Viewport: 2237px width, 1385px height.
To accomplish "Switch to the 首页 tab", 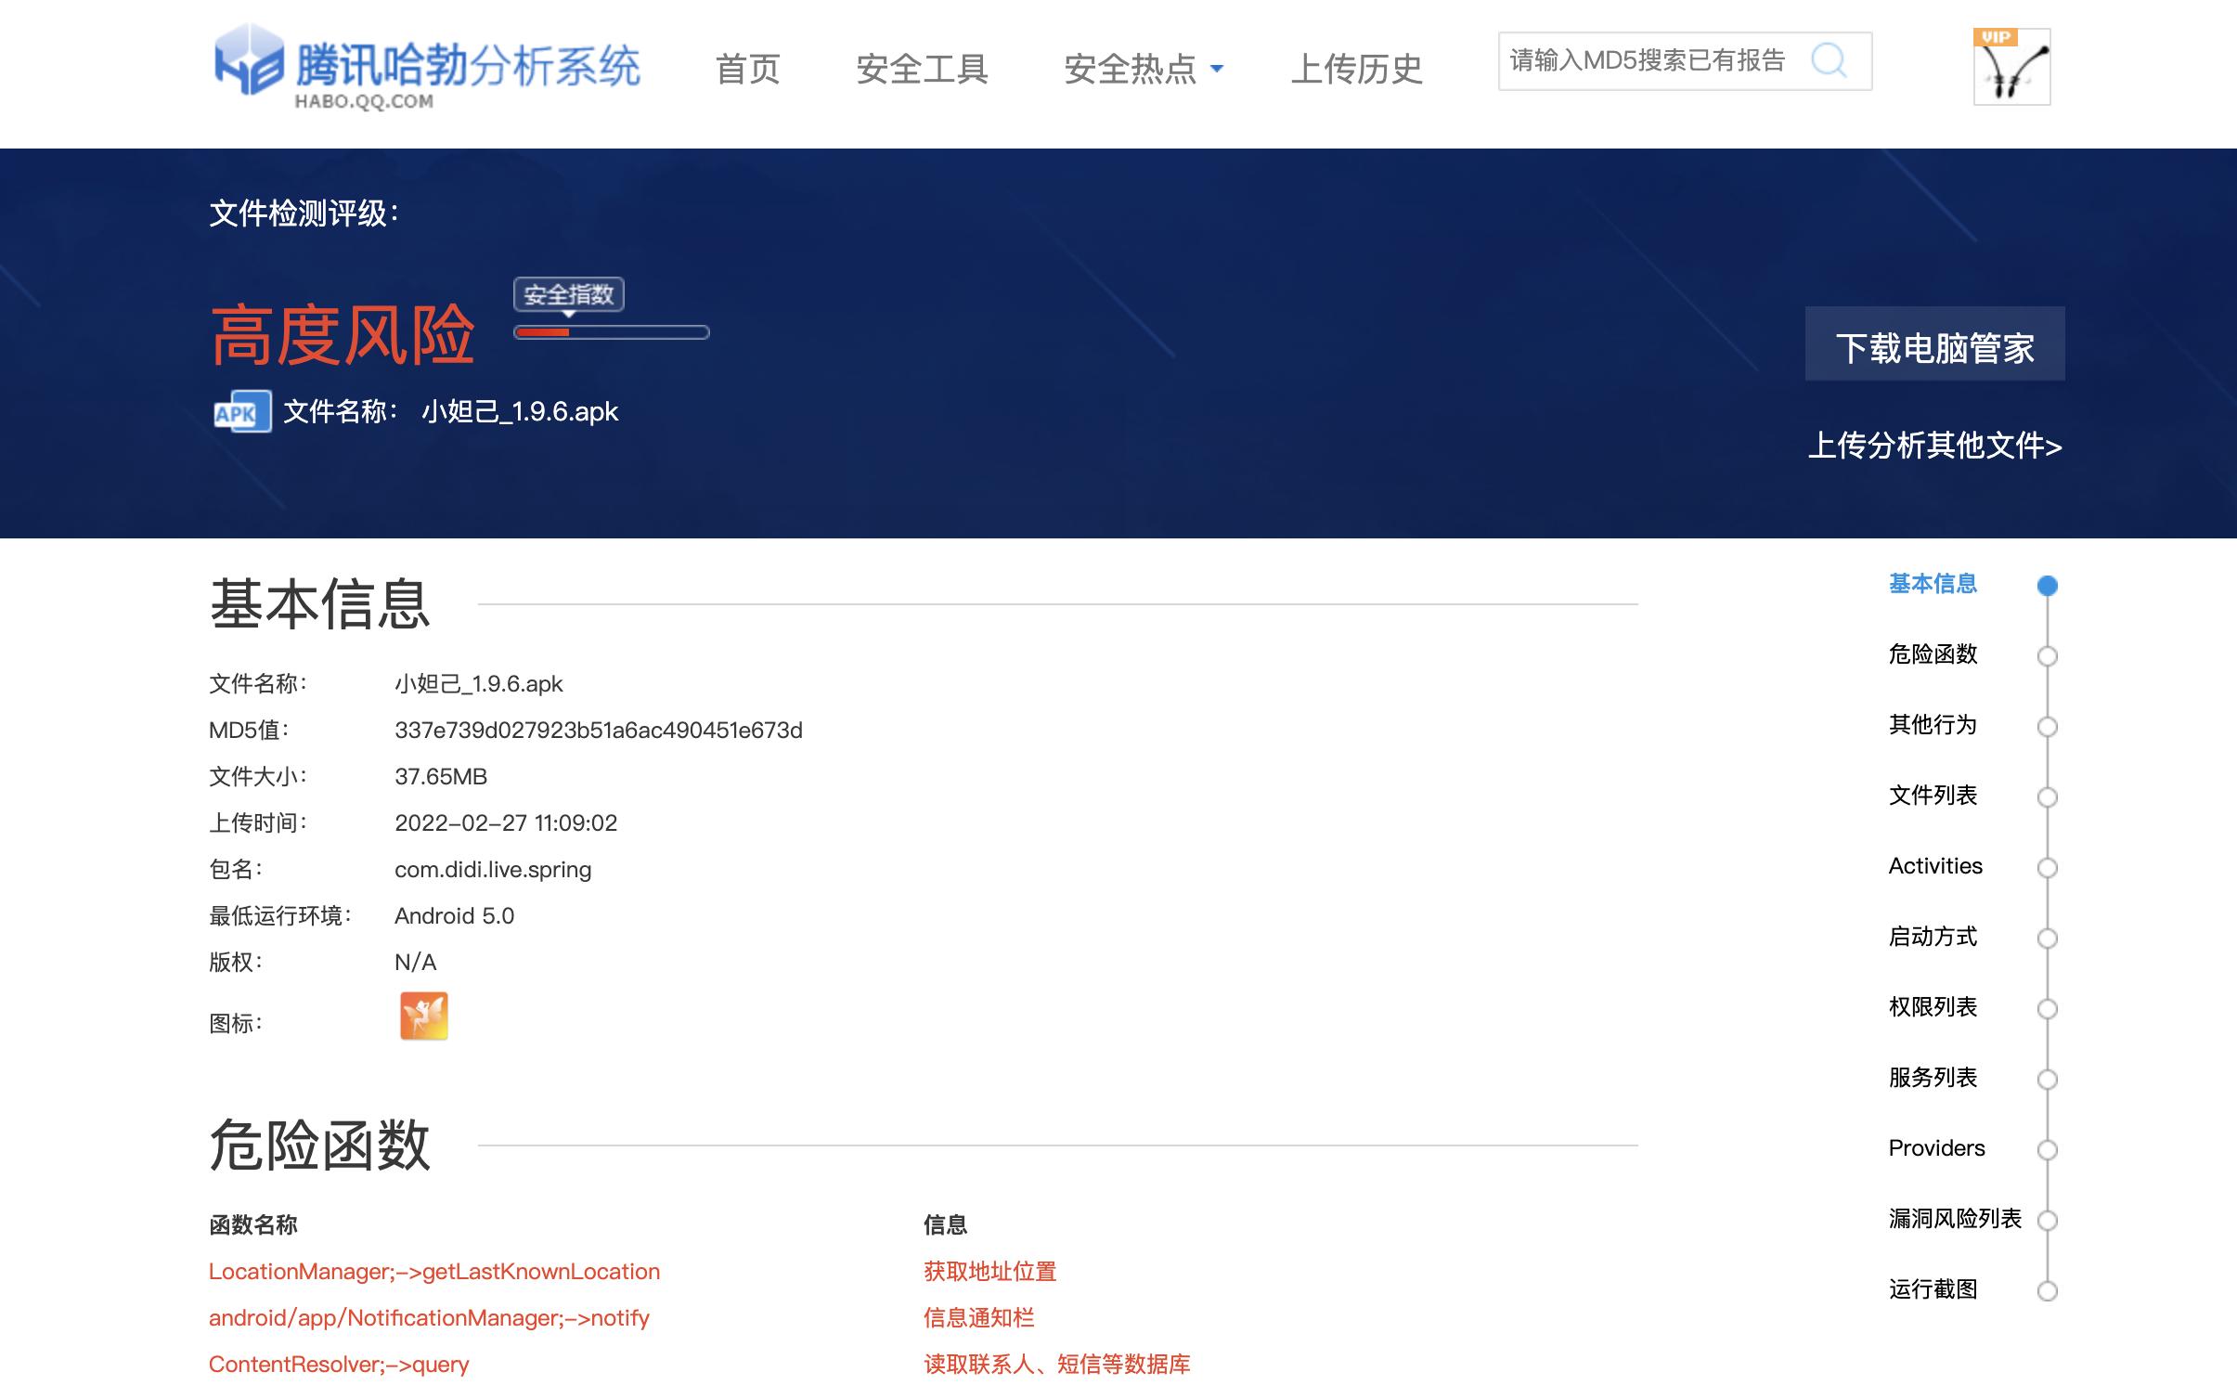I will coord(748,69).
